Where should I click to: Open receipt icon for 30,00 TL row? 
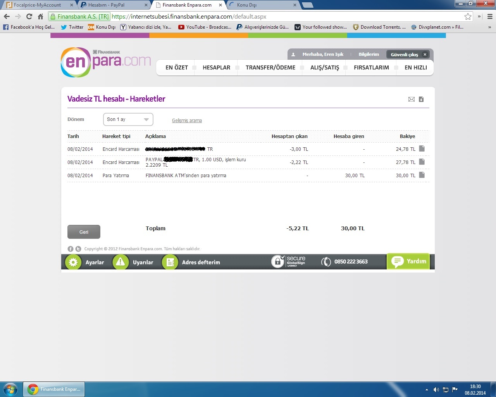(422, 175)
